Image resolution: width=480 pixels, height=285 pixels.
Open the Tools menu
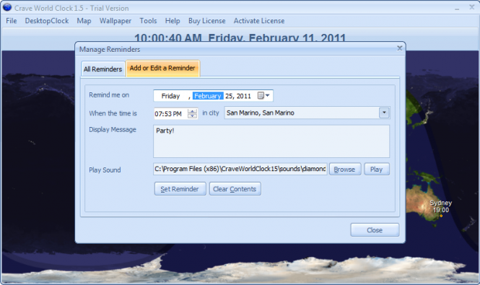pos(148,21)
